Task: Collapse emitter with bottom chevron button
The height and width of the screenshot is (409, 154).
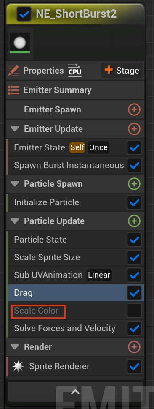Action: [x=75, y=392]
